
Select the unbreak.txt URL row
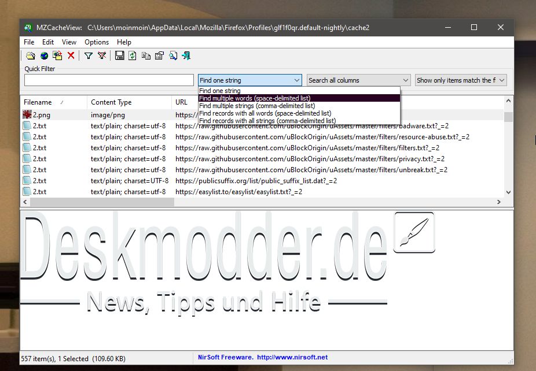click(x=311, y=170)
